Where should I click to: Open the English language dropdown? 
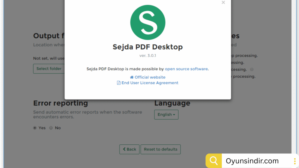tap(166, 115)
